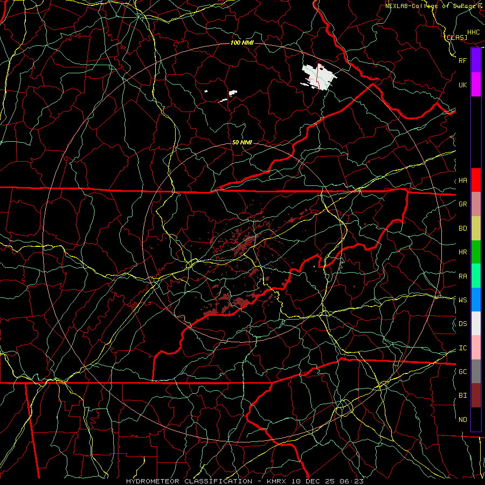
Task: Click the 'BI' legend label
Action: click(x=462, y=396)
